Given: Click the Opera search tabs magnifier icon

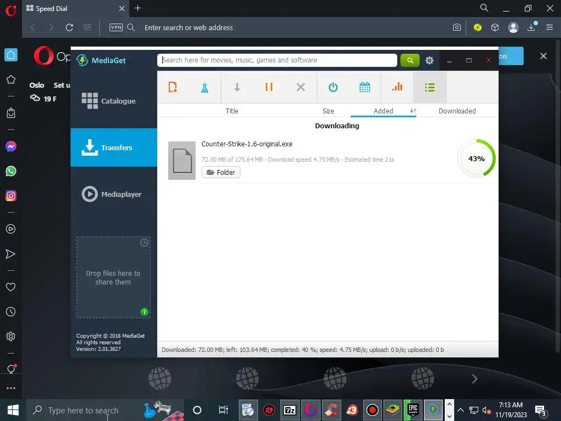Looking at the screenshot, I should (x=484, y=8).
